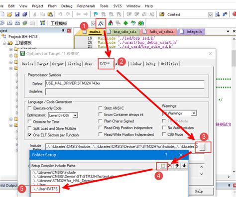
Task: Click the Copy icon in toolbar
Action: [43, 14]
